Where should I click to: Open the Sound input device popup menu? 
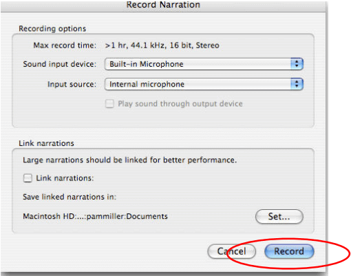point(204,64)
